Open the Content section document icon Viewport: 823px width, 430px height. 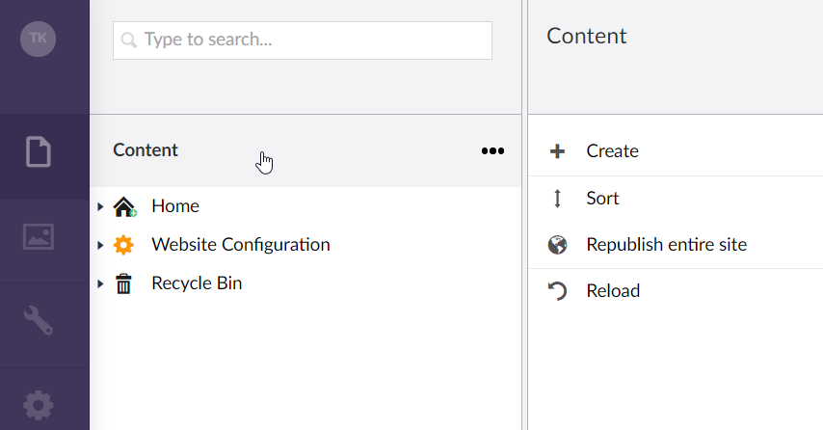pyautogui.click(x=39, y=151)
